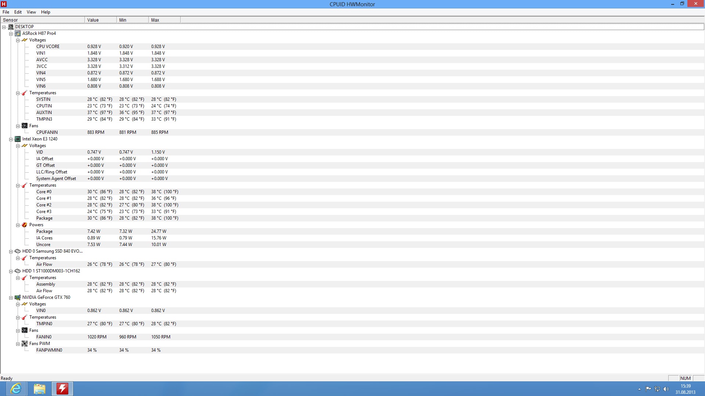
Task: Click the ASRock H87 Pro4 motherboard icon
Action: 18,33
